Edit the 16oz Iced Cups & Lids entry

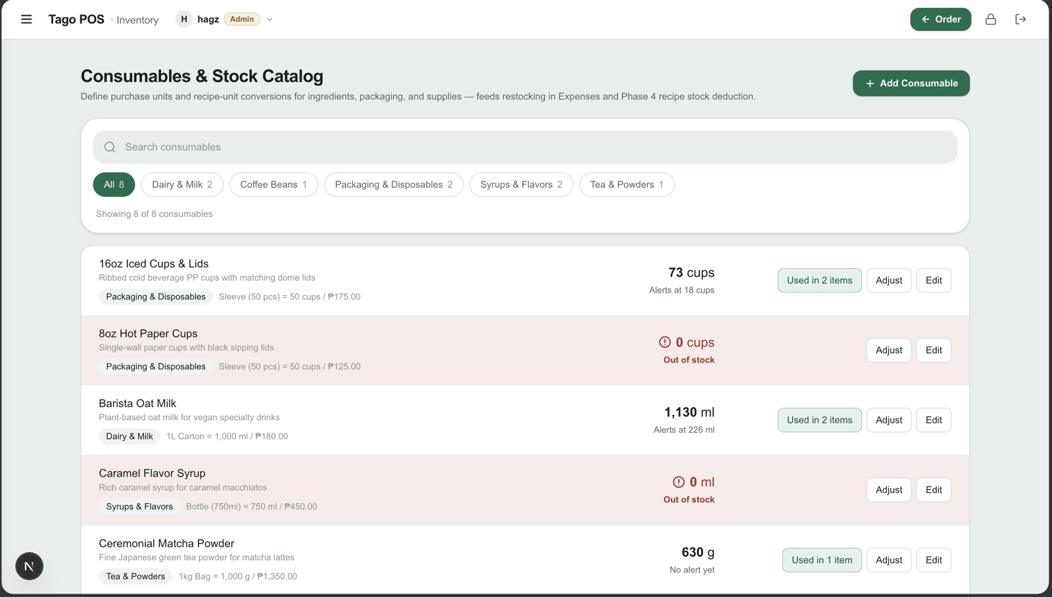point(934,280)
